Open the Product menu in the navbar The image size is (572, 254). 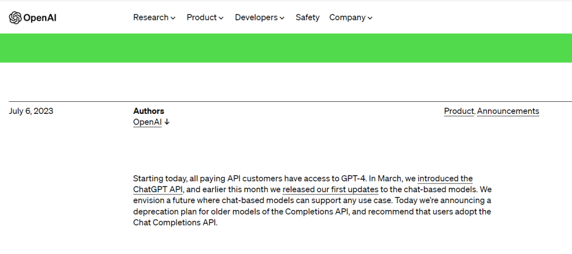(201, 18)
